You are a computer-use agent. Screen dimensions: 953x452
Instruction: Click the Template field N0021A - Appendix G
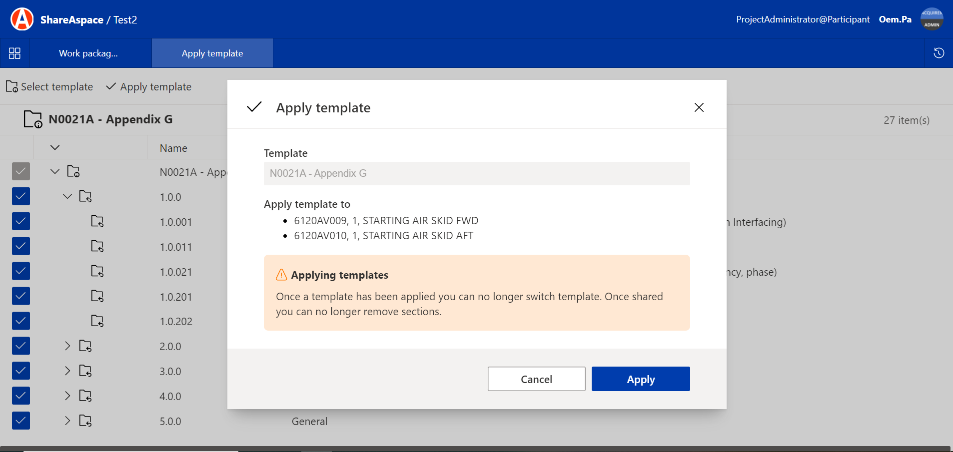tap(476, 174)
